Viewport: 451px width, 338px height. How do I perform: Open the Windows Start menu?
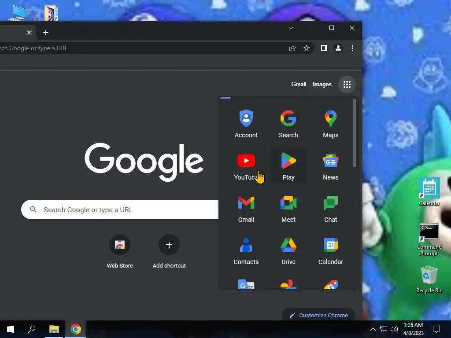click(x=11, y=329)
